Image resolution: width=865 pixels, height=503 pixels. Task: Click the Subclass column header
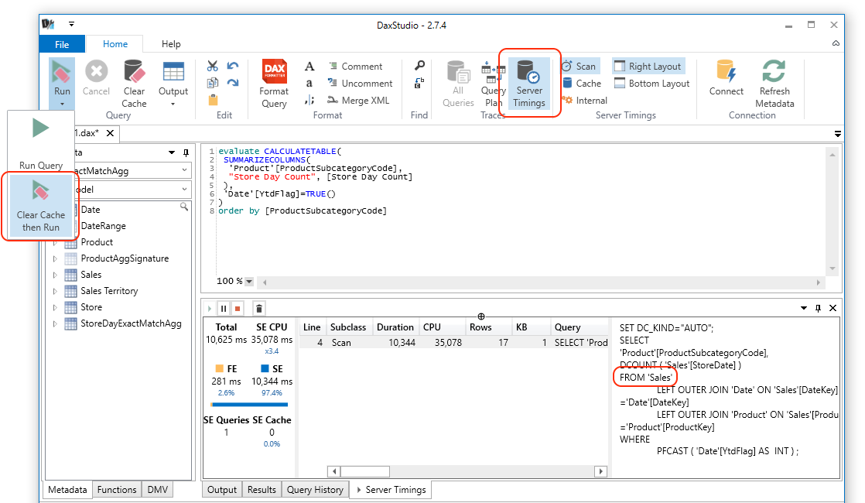coord(348,327)
